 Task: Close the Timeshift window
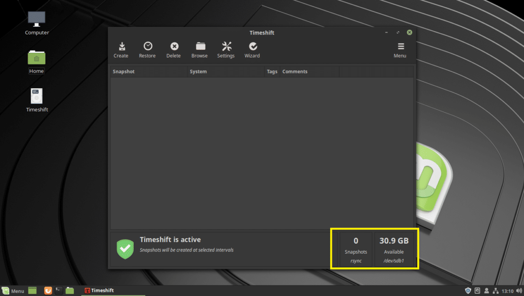point(410,33)
